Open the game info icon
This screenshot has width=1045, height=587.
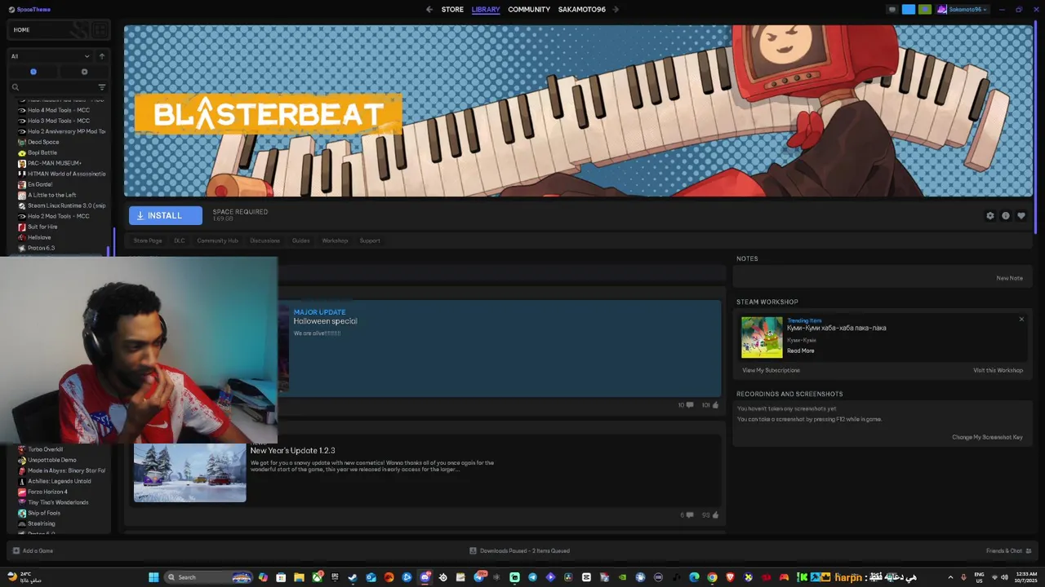(x=1006, y=216)
